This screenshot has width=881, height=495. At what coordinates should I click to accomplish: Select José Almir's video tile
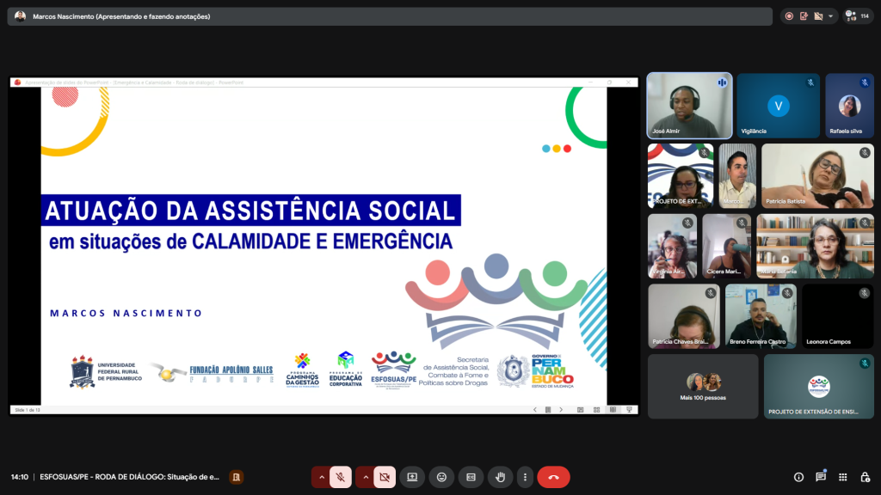689,106
